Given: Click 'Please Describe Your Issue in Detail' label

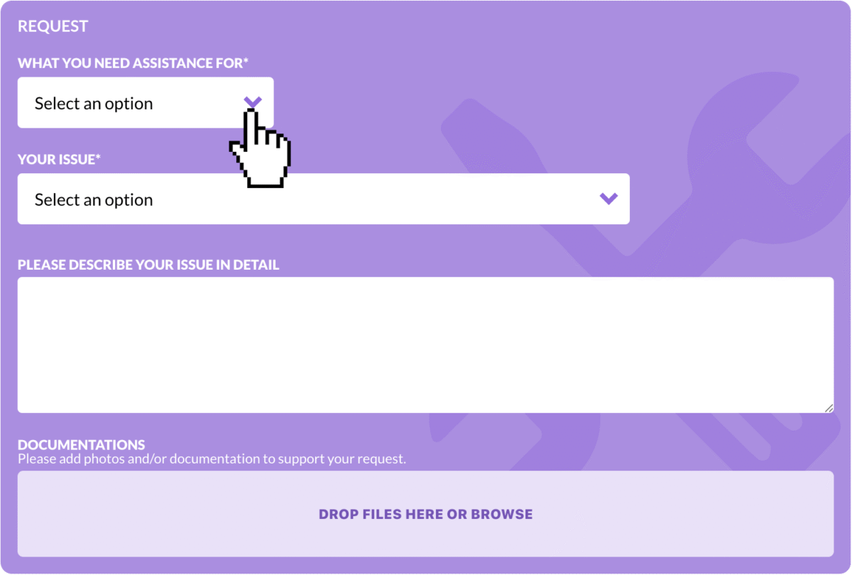Looking at the screenshot, I should (x=148, y=265).
